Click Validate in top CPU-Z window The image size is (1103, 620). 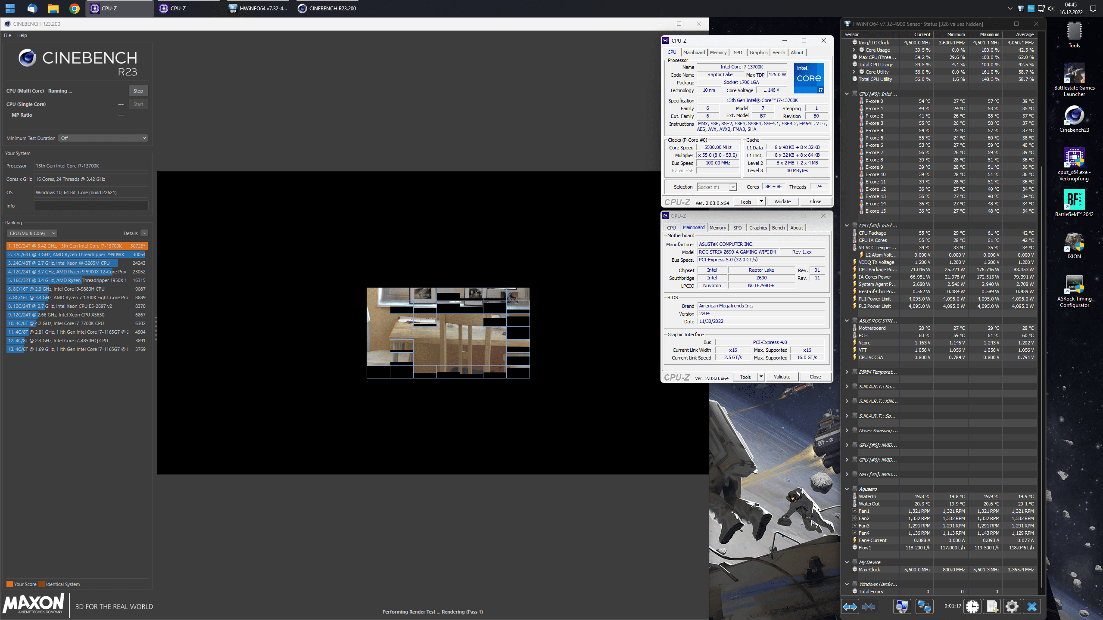pos(782,201)
